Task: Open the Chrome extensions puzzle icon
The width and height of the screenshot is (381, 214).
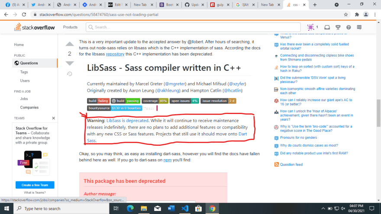Action: (x=357, y=15)
